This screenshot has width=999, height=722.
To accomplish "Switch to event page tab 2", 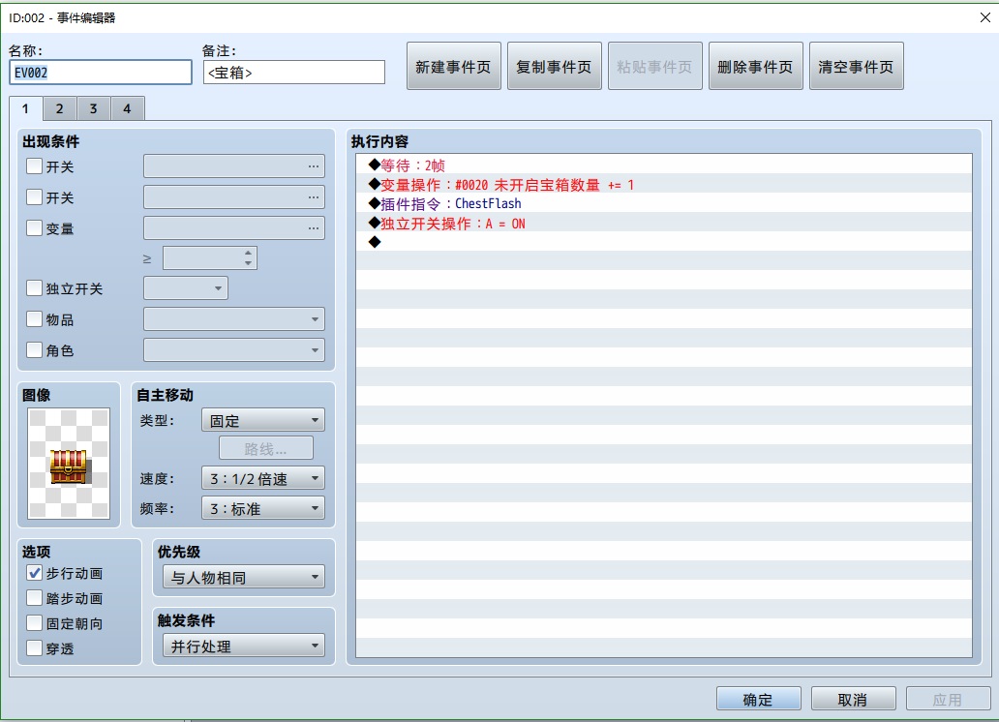I will (x=59, y=109).
